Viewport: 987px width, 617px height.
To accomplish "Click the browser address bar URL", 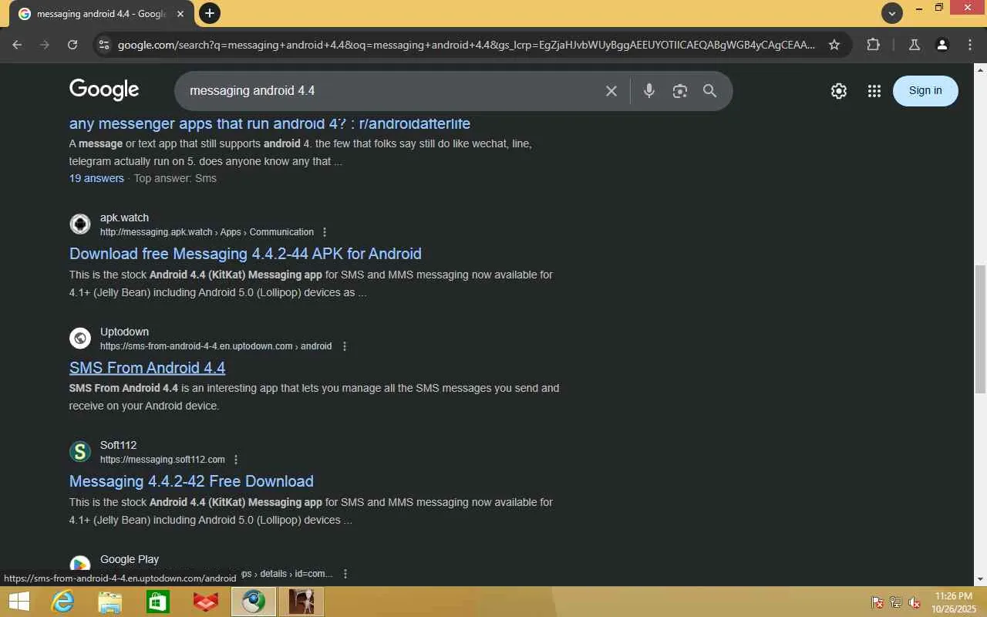I will (467, 45).
